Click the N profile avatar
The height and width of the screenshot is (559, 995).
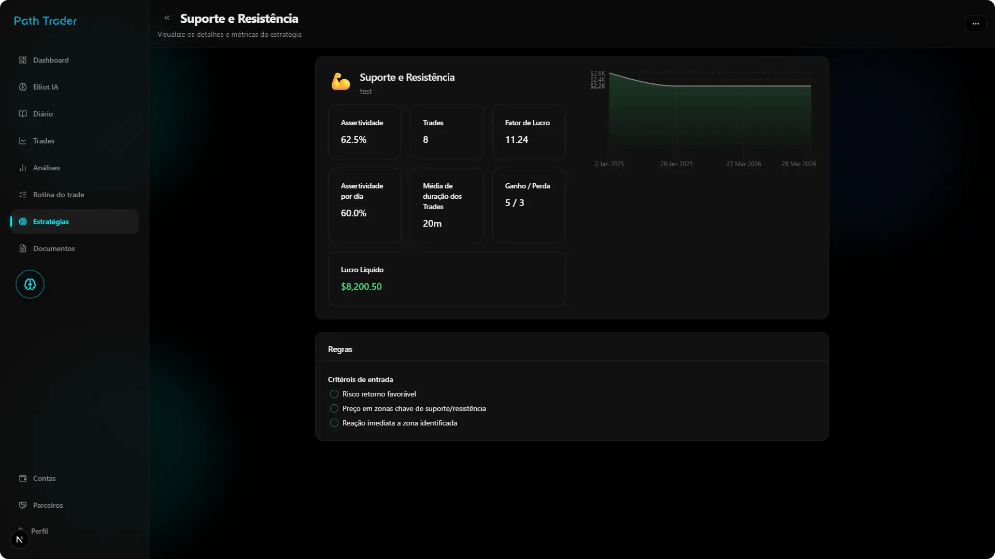click(20, 539)
